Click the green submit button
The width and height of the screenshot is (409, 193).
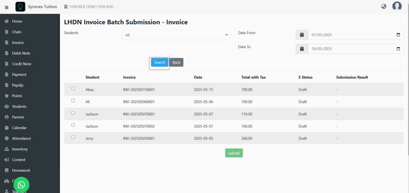(234, 153)
